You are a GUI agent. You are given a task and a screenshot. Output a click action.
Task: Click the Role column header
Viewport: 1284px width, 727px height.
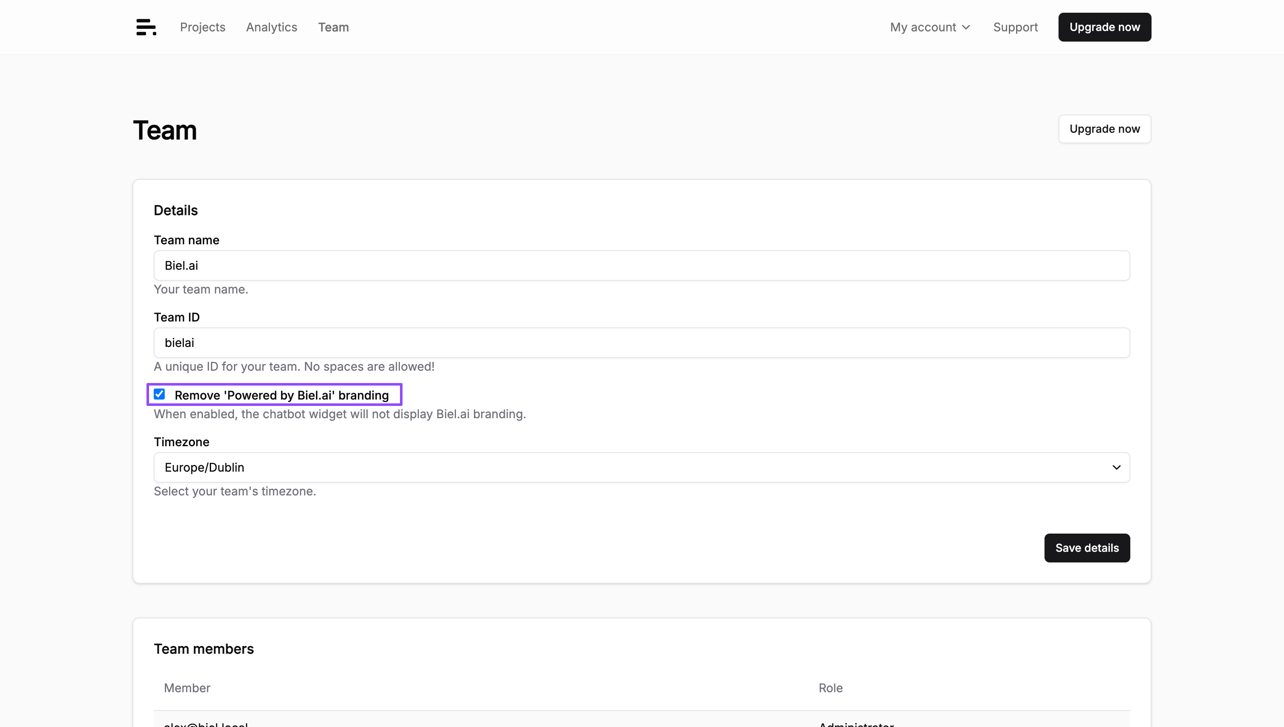831,688
